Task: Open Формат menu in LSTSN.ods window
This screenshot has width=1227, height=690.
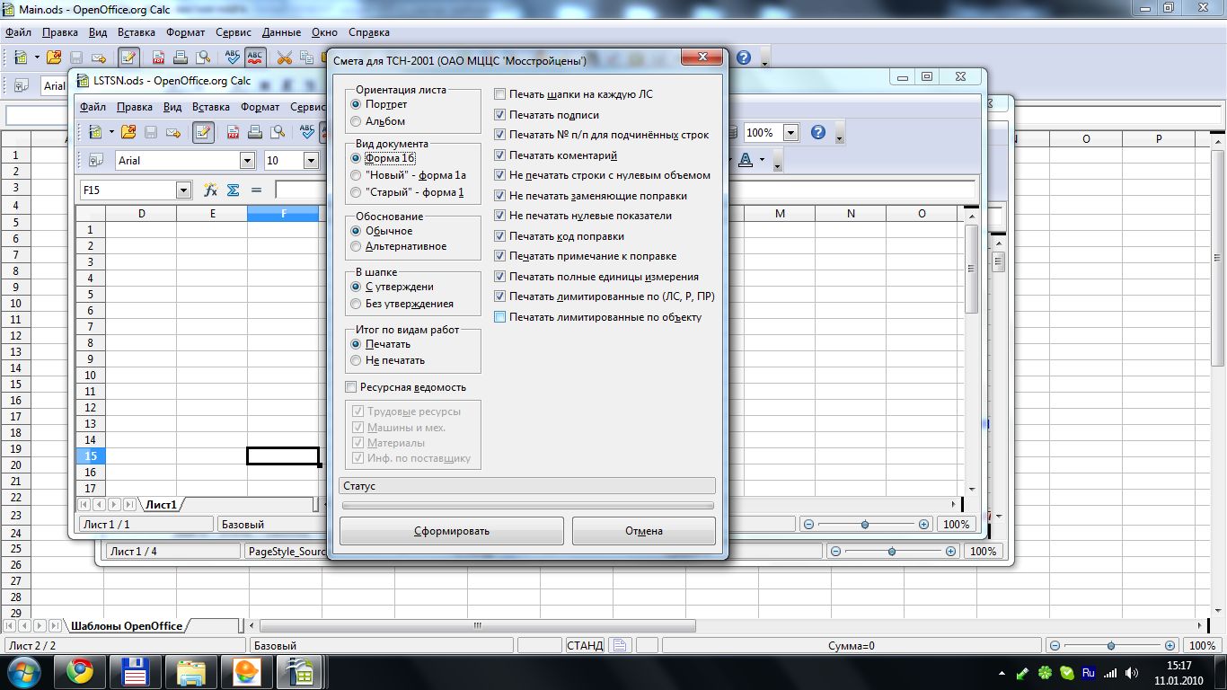Action: 260,106
